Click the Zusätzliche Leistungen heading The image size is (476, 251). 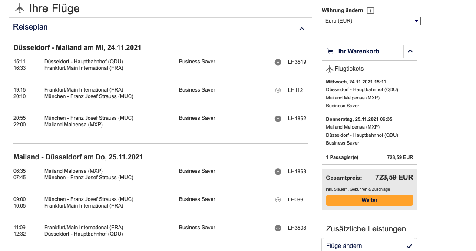coord(366,229)
